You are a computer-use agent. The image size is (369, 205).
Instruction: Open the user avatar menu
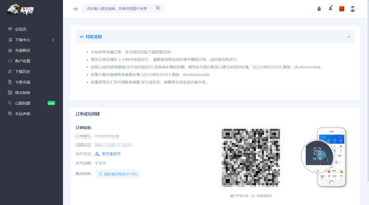point(353,9)
